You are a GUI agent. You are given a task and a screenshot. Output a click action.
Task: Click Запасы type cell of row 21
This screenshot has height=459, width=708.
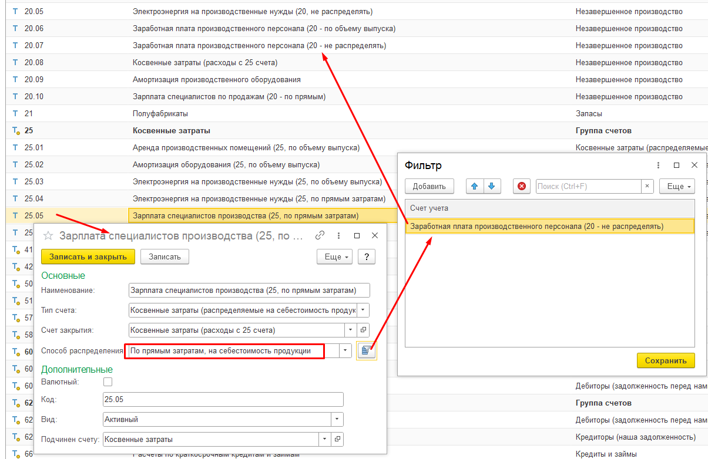pos(589,114)
